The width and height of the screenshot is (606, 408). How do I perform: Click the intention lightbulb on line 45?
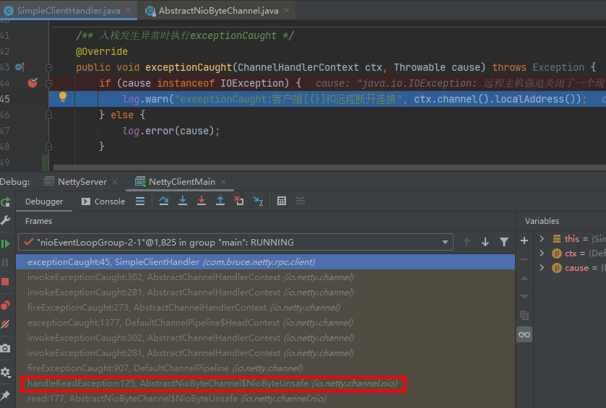(x=63, y=97)
